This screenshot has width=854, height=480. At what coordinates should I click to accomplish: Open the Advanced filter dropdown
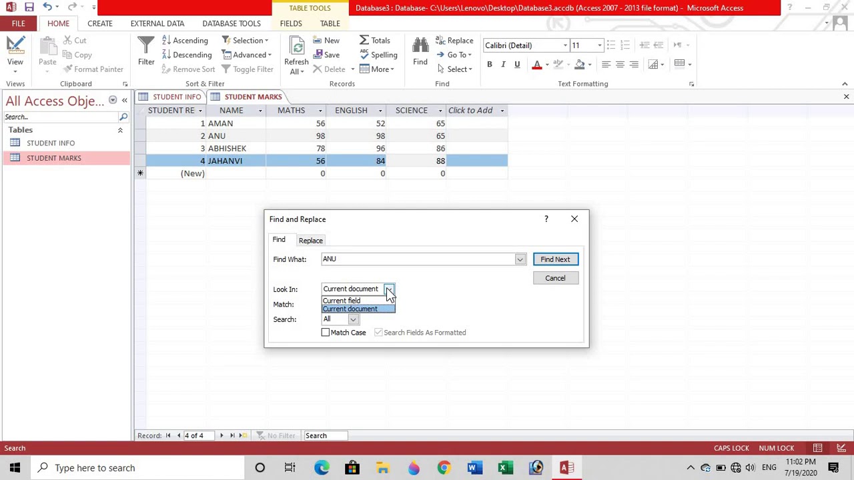point(246,55)
